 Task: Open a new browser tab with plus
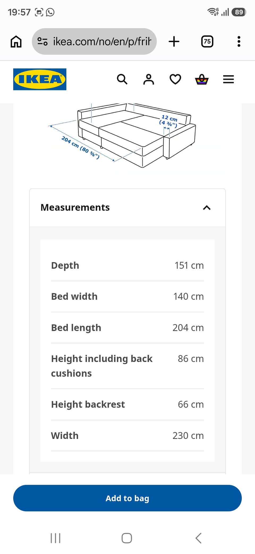pos(174,42)
